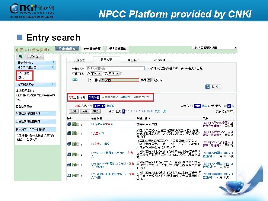
Task: Open the database selector dropdown at top right
Action: pyautogui.click(x=236, y=48)
